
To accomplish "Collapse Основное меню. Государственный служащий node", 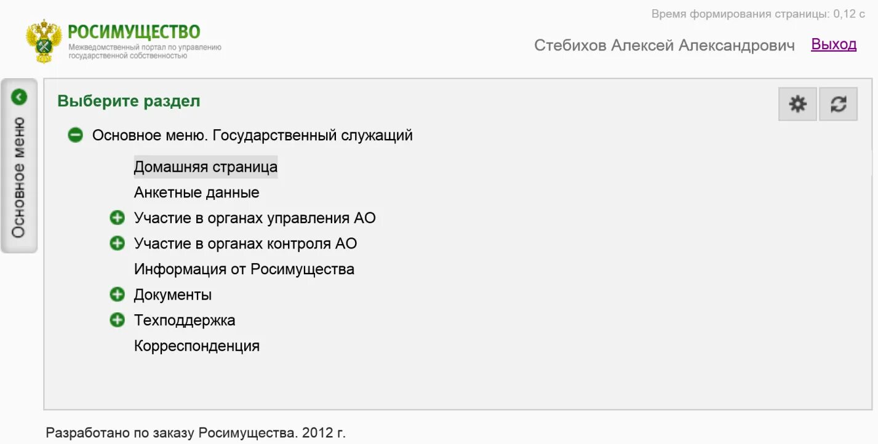I will (75, 135).
